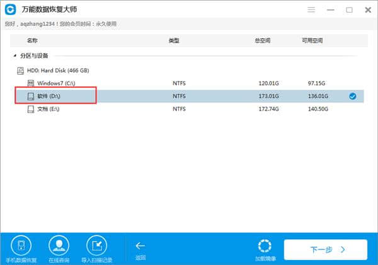Select the Windows7 (C:\) partition label

click(56, 83)
